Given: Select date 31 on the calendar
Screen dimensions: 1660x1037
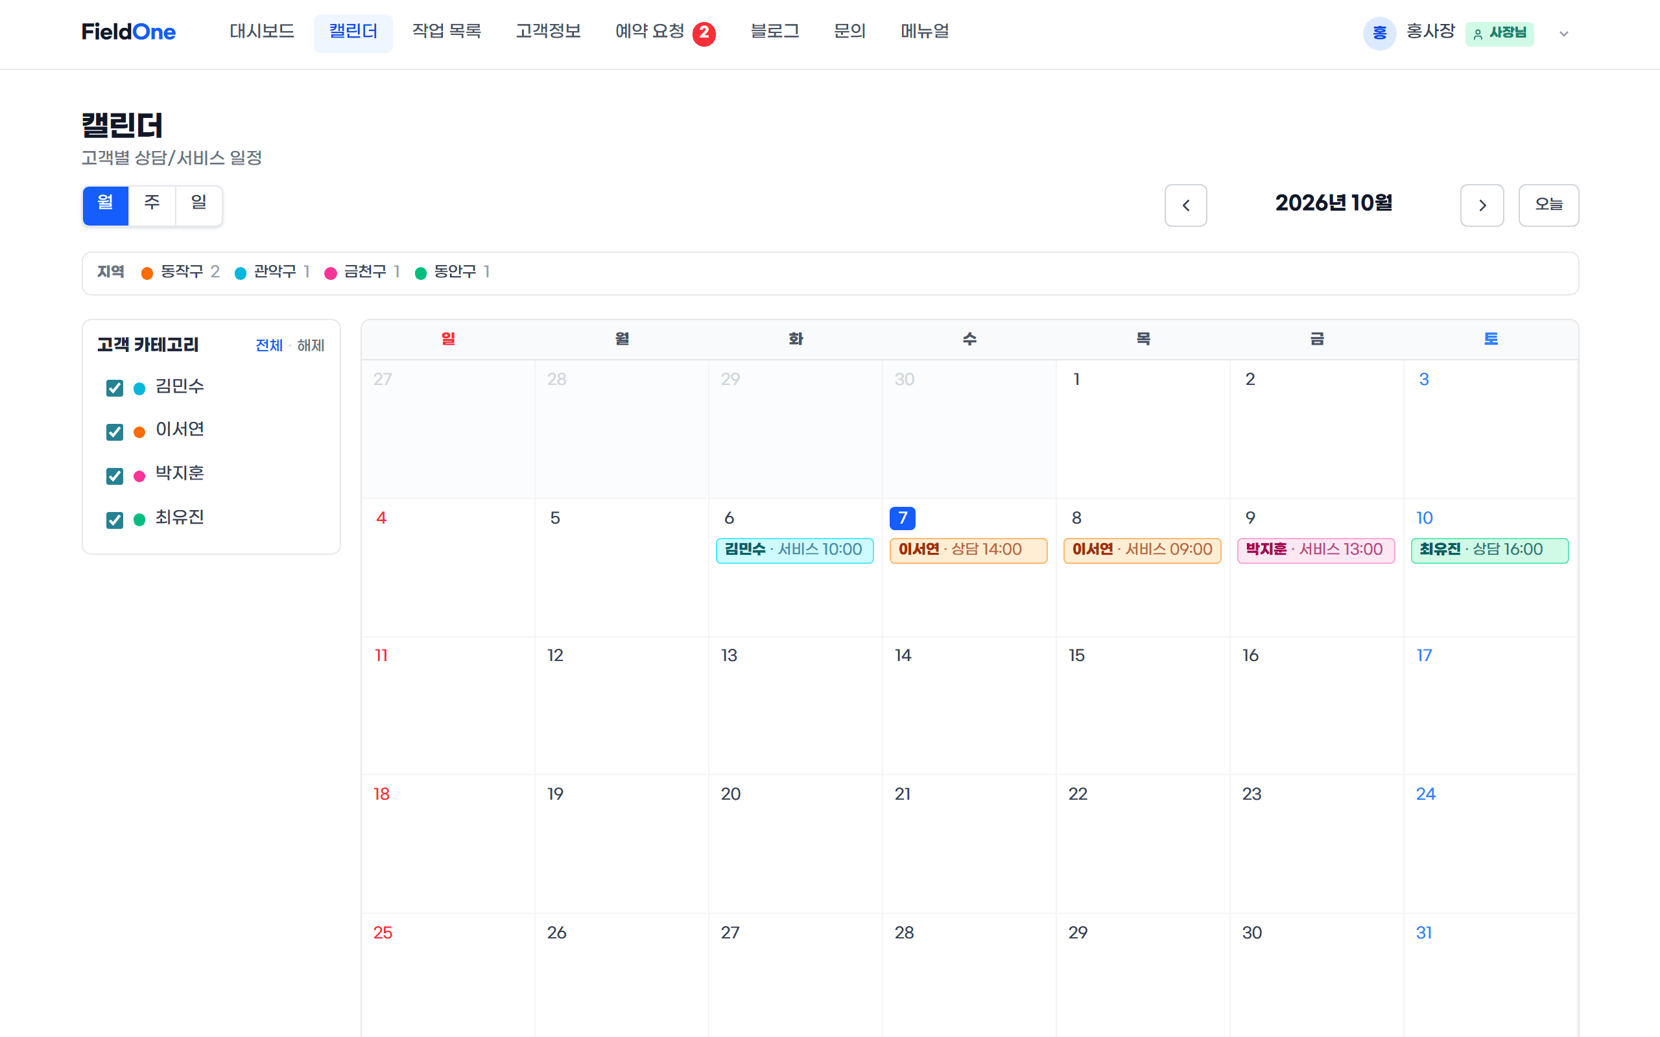Looking at the screenshot, I should (x=1424, y=933).
